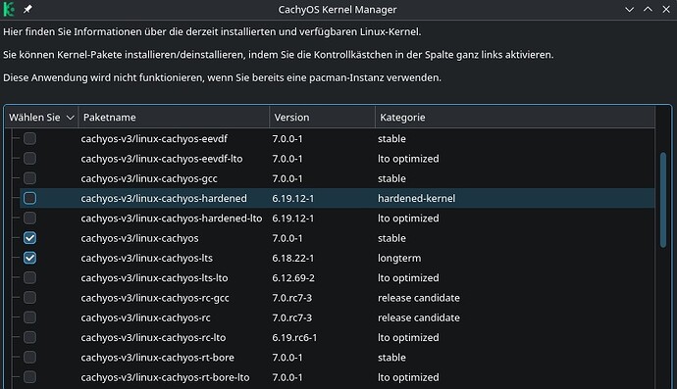
Task: Select the cachyos-v3/linux-cachyos-lts-lto package name
Action: (x=154, y=277)
